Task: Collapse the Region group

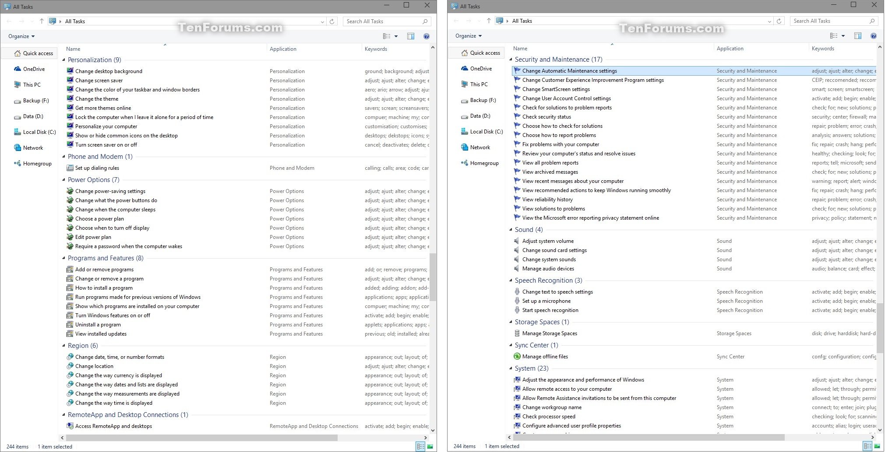Action: pyautogui.click(x=64, y=346)
